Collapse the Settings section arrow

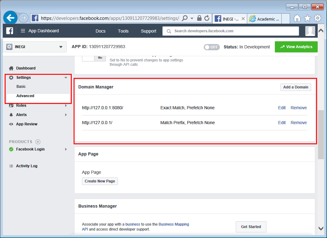66,78
